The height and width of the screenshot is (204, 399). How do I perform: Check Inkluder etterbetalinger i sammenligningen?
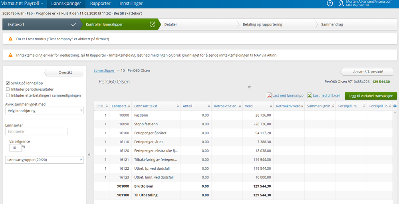(8, 95)
